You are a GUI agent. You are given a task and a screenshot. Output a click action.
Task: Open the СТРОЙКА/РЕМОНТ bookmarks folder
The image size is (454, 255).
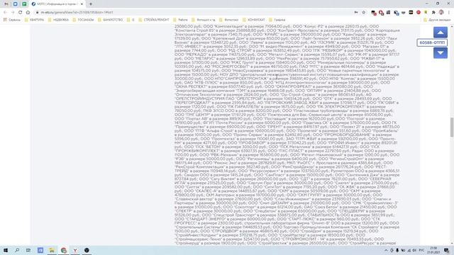[154, 20]
